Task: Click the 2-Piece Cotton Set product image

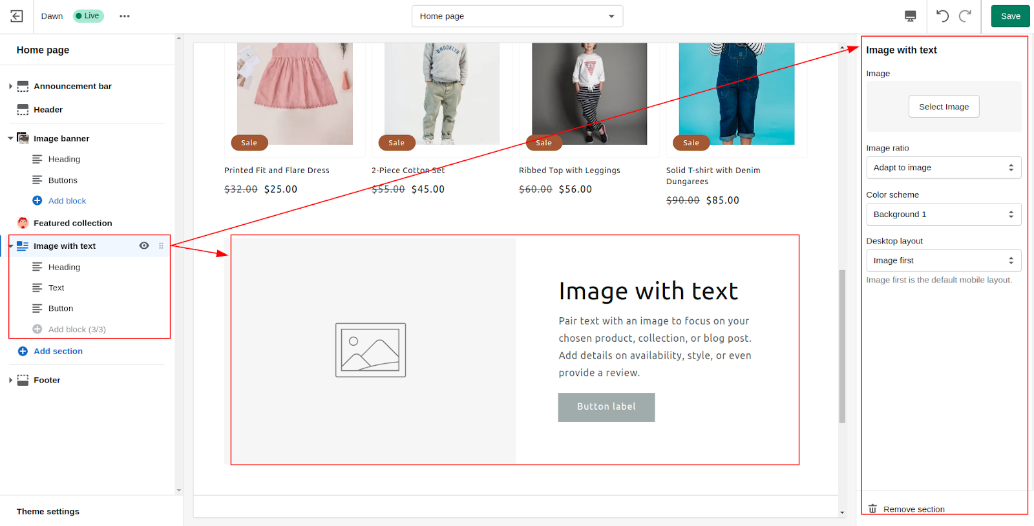Action: pyautogui.click(x=442, y=94)
